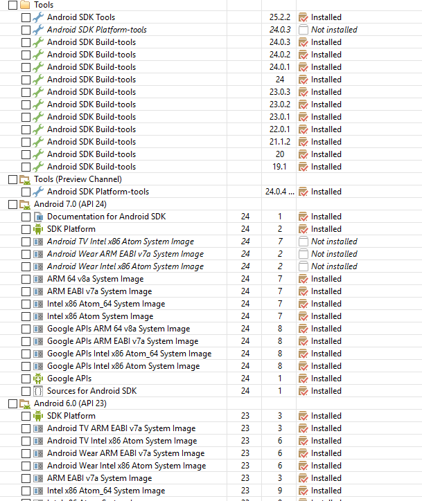Click wrench icon for Build-tools 24.0.3
422x501 pixels.
tap(38, 42)
